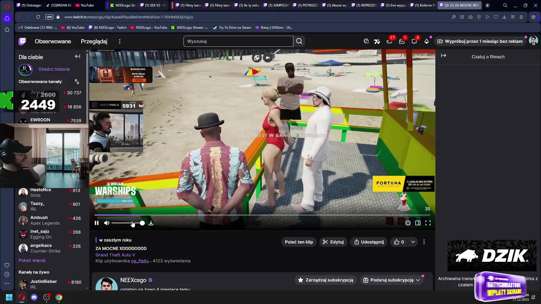Image resolution: width=541 pixels, height=304 pixels.
Task: Open the three-dot menu next to Przeglądaj
Action: click(x=120, y=41)
